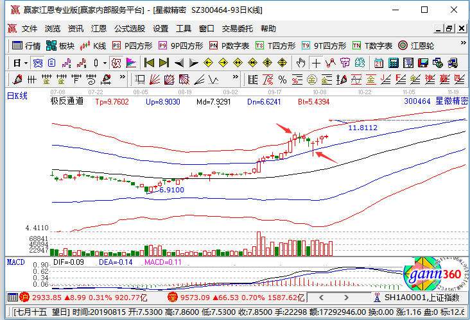This screenshot has width=470, height=320.
Task: Click the black right-pointing triangle
Action: tap(194, 63)
